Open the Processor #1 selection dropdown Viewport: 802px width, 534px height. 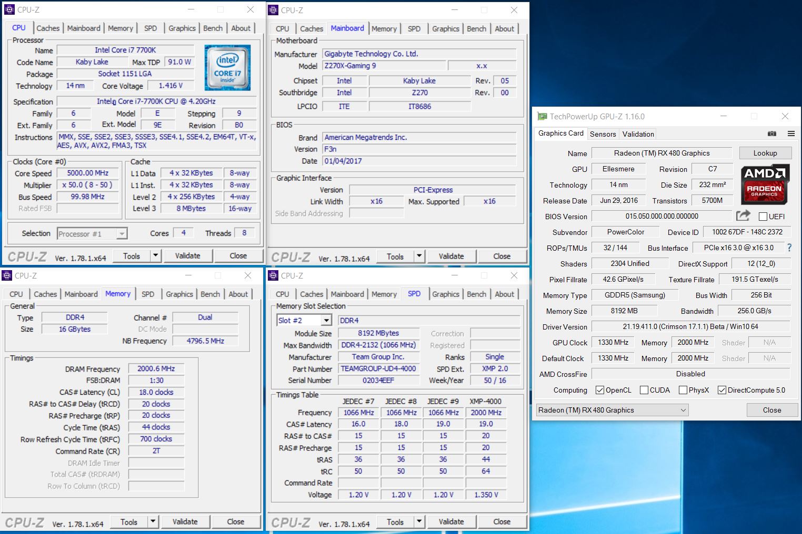point(122,233)
